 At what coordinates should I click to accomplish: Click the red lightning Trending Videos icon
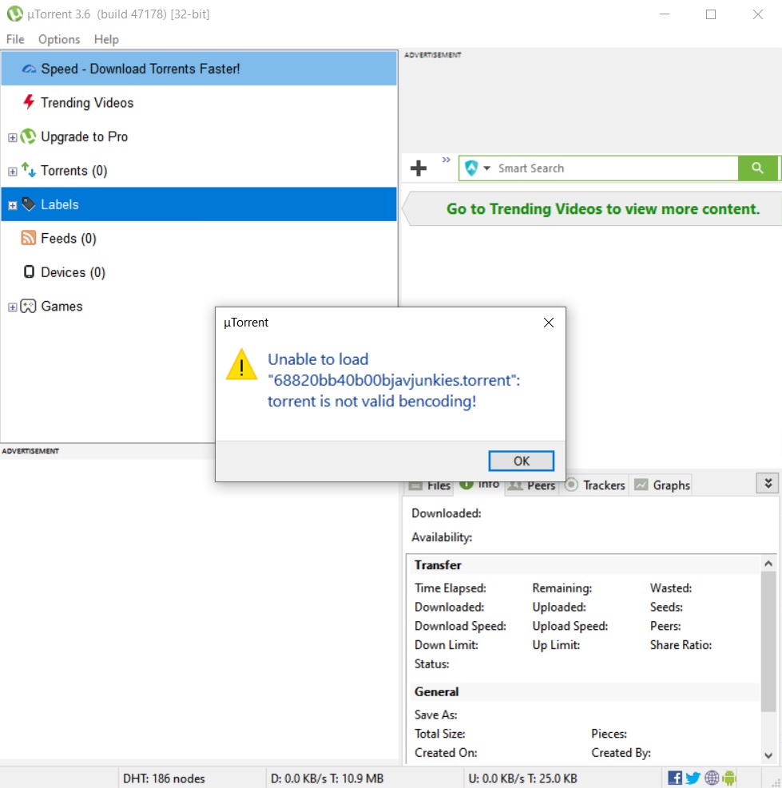coord(29,102)
